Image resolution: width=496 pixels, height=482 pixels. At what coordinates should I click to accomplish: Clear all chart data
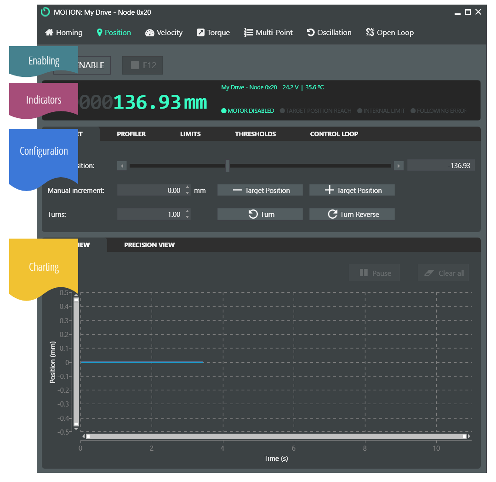tap(444, 273)
